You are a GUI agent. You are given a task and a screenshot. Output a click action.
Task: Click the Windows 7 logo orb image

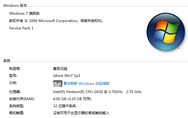[x=166, y=32]
